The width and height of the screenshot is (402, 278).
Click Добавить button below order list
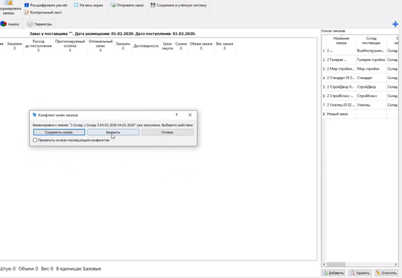click(334, 273)
